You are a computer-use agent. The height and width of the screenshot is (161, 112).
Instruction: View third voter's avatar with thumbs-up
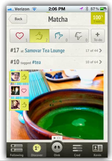tap(15, 105)
